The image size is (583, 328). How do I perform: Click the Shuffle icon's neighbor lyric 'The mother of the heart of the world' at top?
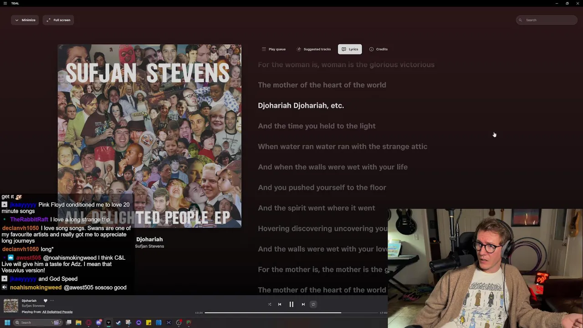pyautogui.click(x=322, y=85)
